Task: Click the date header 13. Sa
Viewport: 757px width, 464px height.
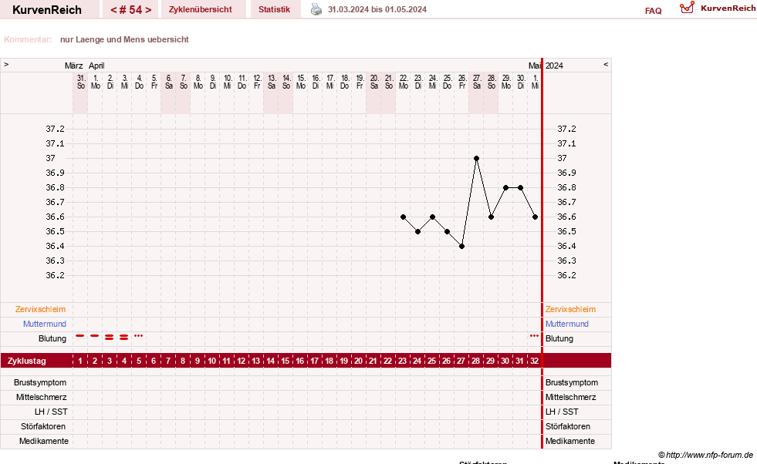Action: coord(272,82)
